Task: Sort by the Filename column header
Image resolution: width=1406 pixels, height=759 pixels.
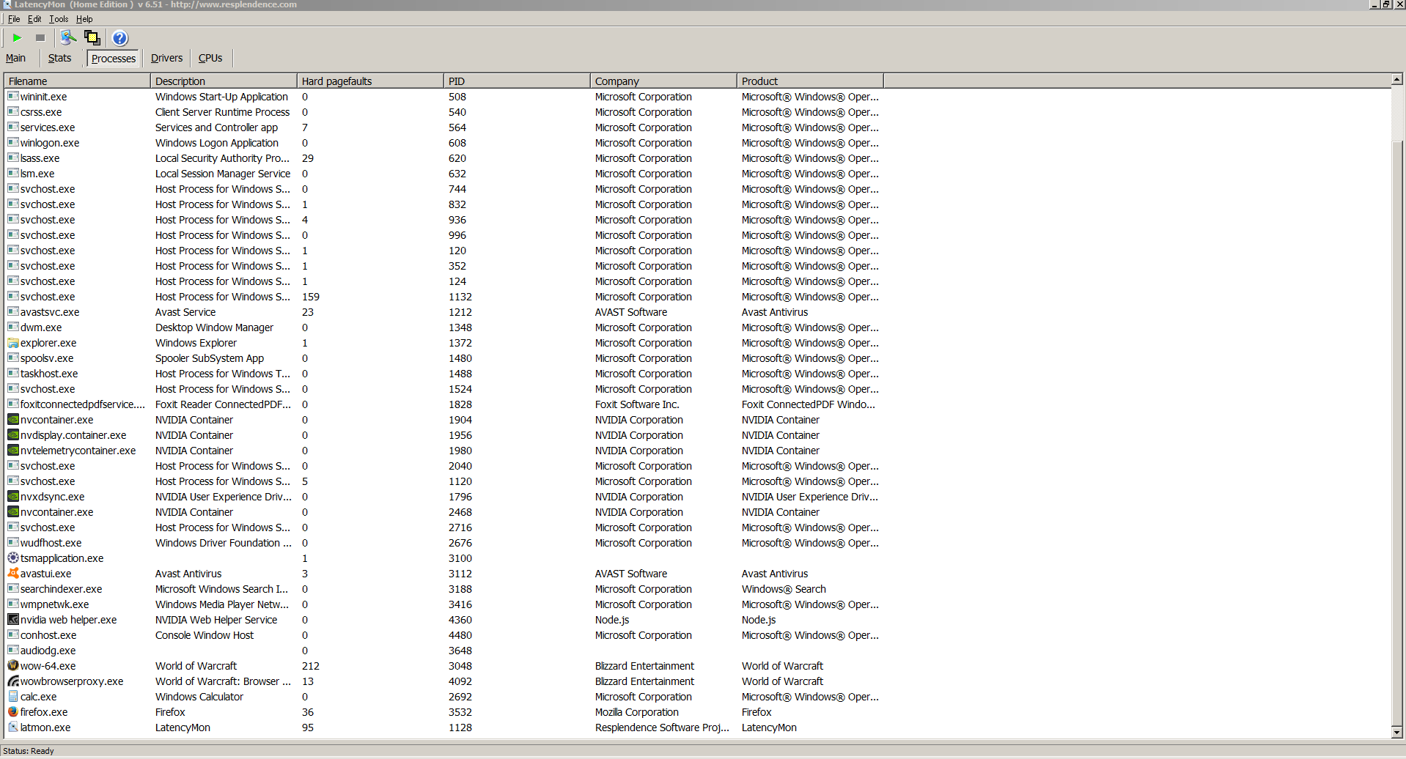Action: [x=77, y=81]
